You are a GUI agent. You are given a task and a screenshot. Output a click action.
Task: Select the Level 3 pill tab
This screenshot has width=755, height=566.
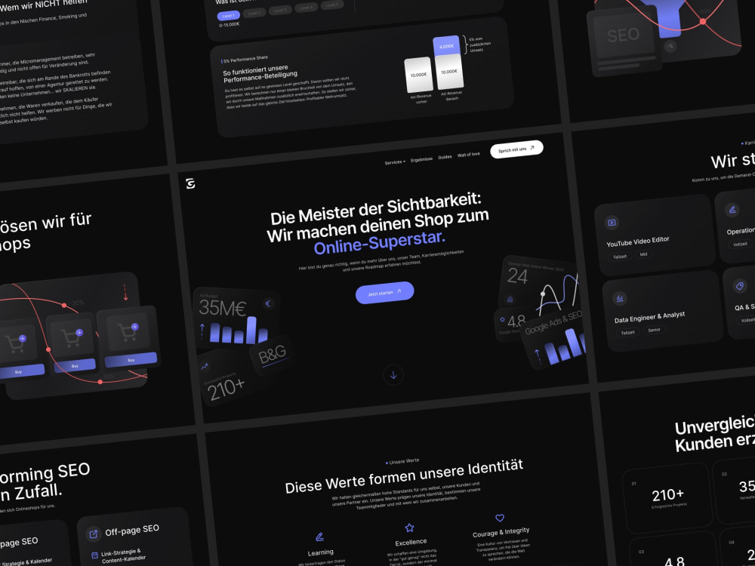point(280,10)
